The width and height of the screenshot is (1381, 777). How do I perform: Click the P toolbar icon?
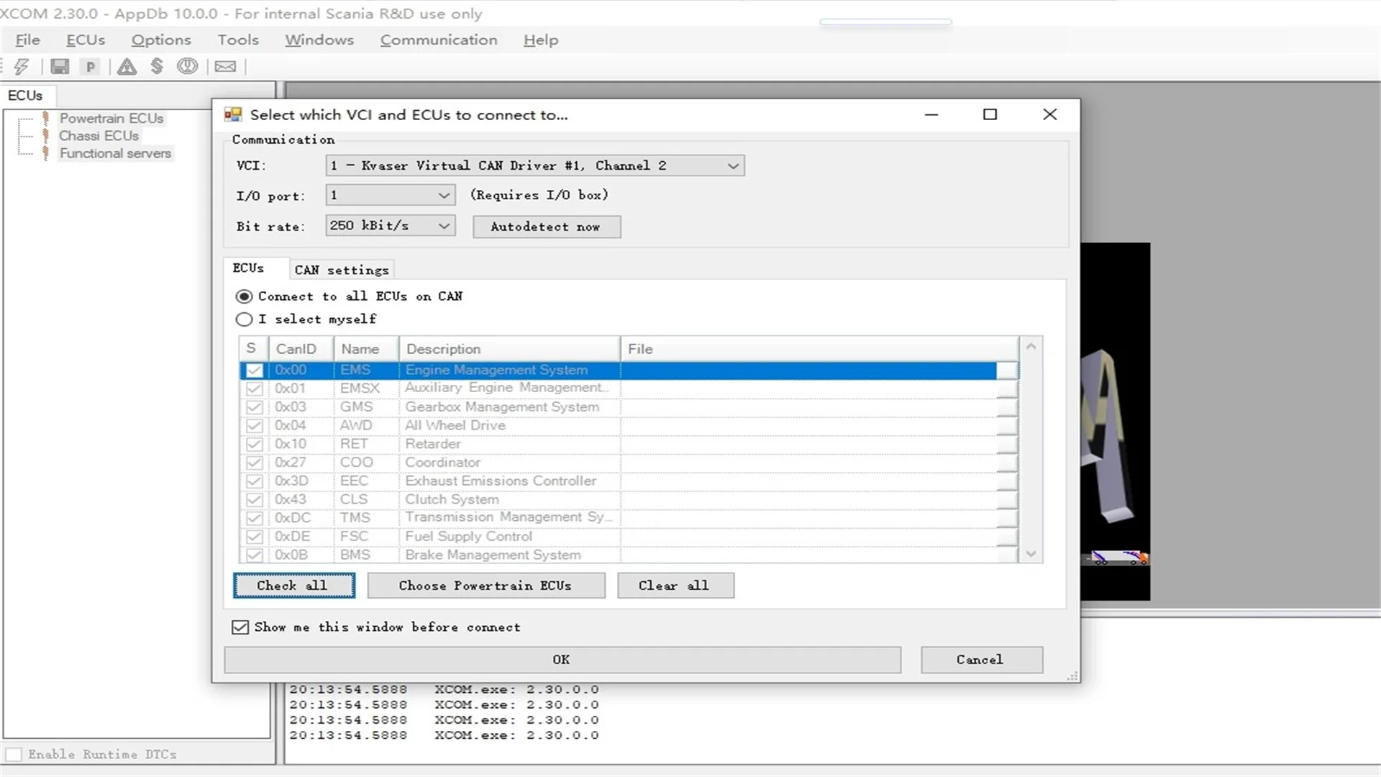pos(91,67)
